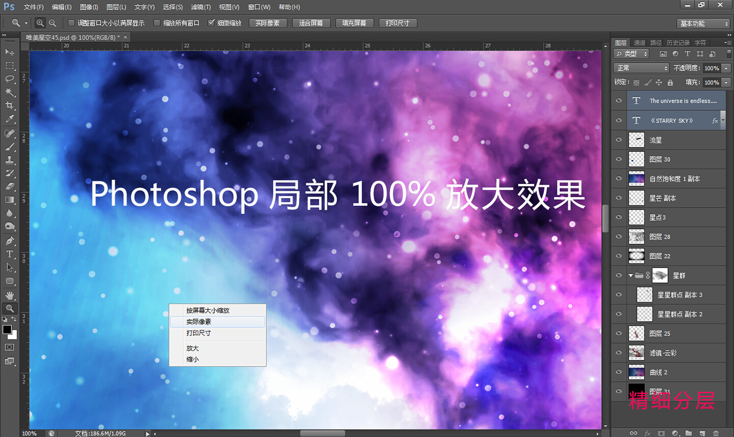Open the 图层(L) menu
734x437 pixels.
(116, 7)
